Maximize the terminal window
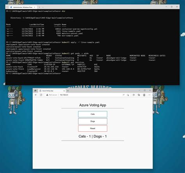185x173 pixels. 172,7
